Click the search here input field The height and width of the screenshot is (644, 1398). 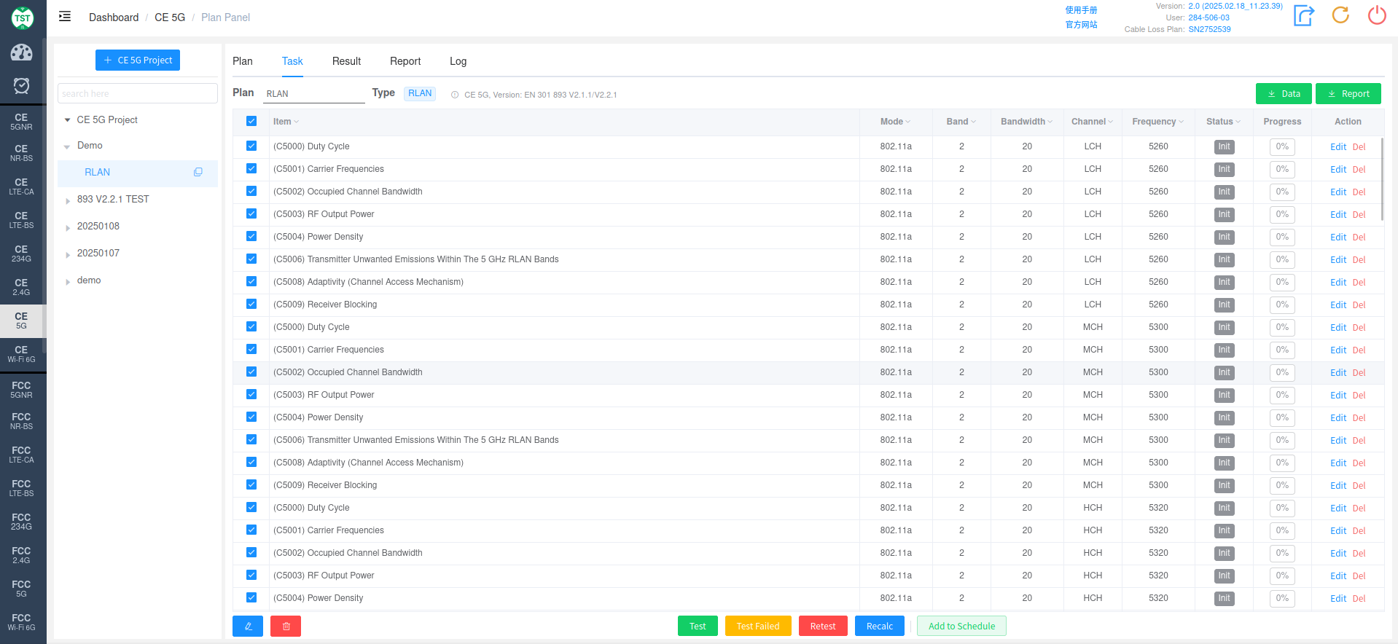(138, 93)
